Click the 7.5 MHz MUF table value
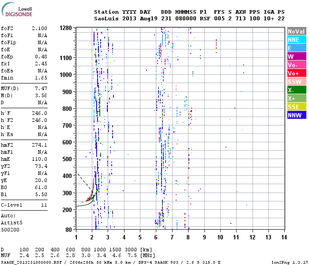 point(132,255)
